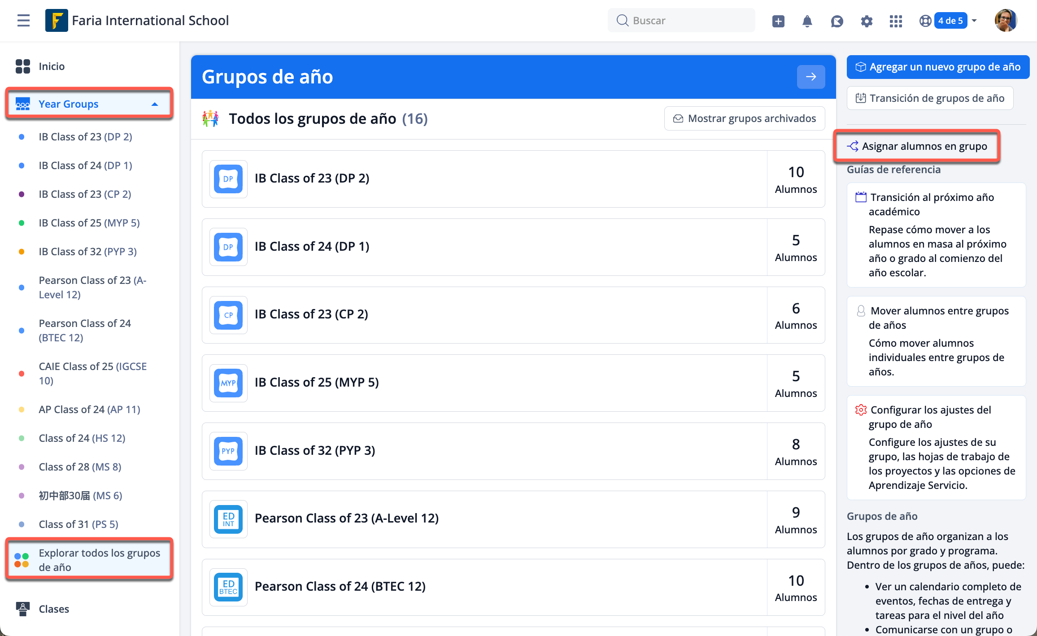
Task: Select IB Class of 25 (MYP 5) in sidebar
Action: point(89,223)
